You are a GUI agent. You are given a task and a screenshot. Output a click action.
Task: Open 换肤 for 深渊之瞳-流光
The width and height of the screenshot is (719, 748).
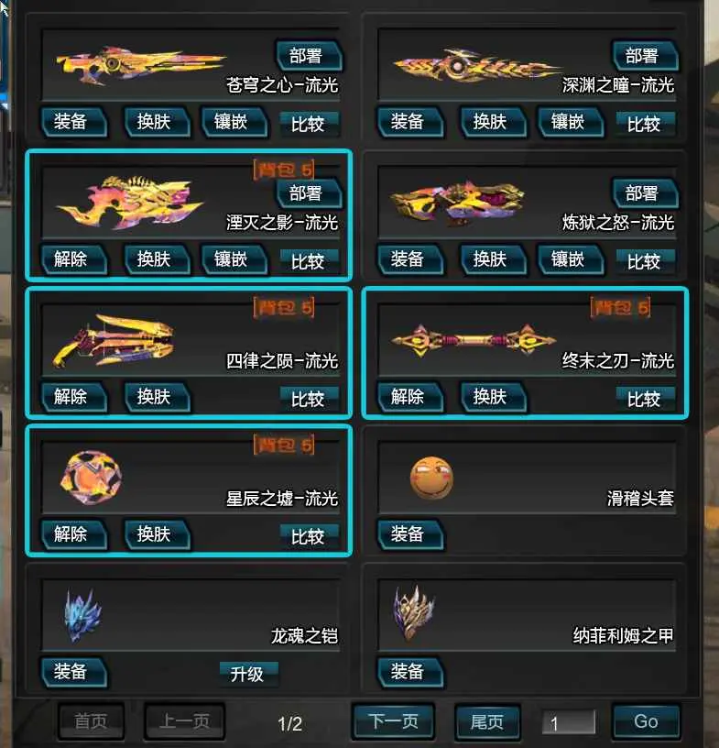(x=493, y=122)
